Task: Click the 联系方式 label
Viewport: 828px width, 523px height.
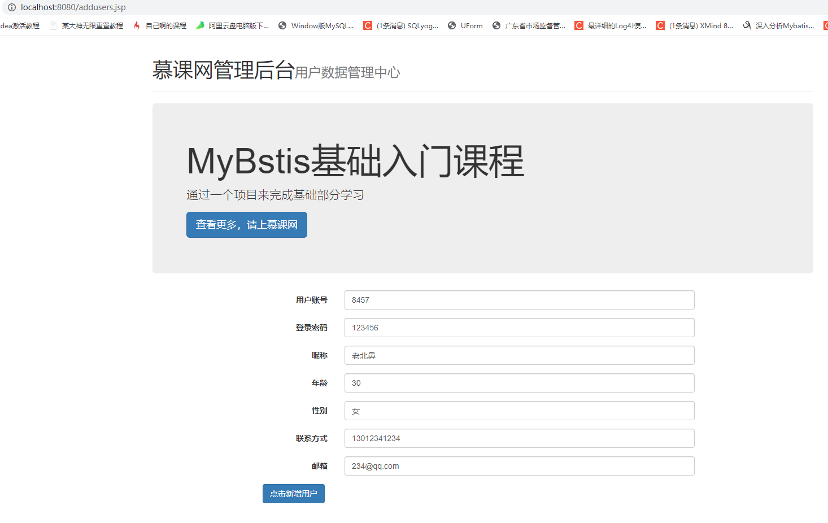Action: (x=312, y=438)
